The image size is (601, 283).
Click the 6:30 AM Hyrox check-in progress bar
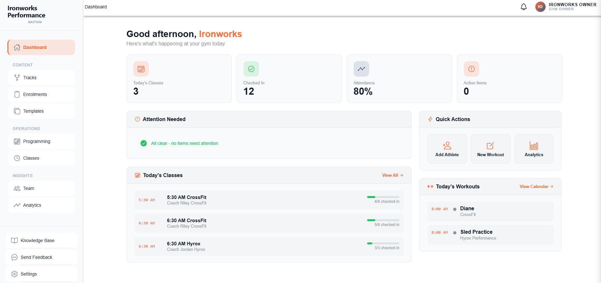[383, 243]
